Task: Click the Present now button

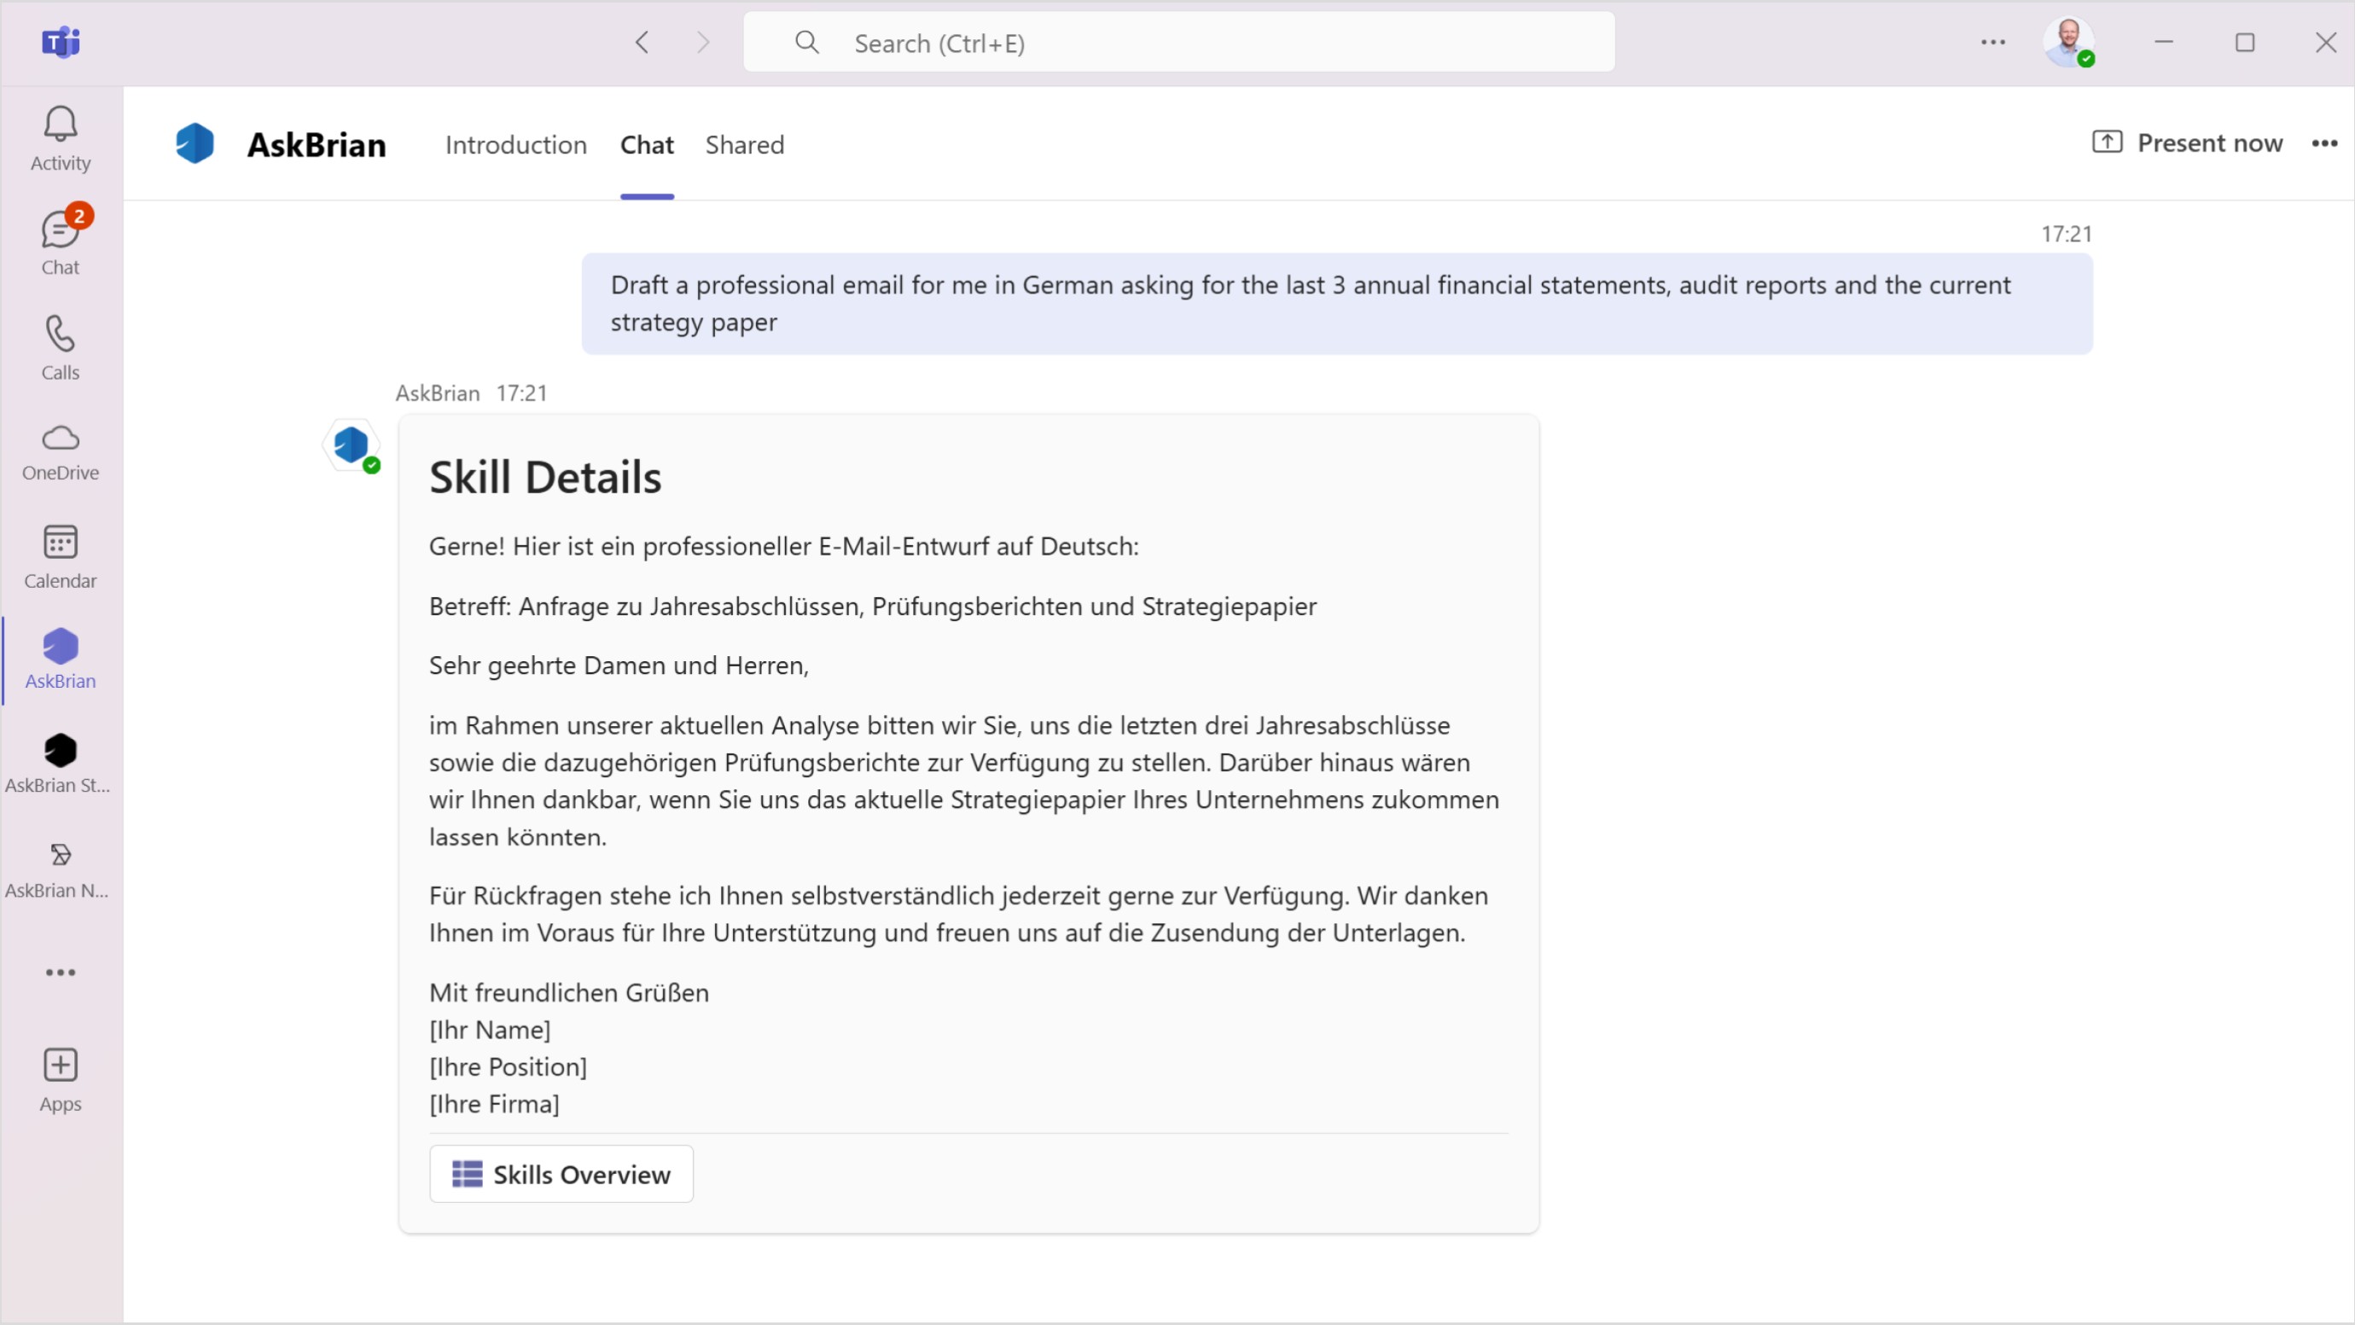Action: (x=2188, y=142)
